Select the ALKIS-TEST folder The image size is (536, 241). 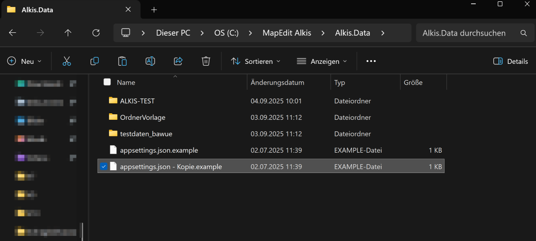[137, 101]
